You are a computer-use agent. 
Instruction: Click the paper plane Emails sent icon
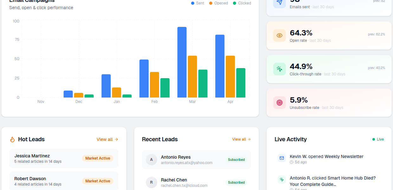pyautogui.click(x=279, y=3)
